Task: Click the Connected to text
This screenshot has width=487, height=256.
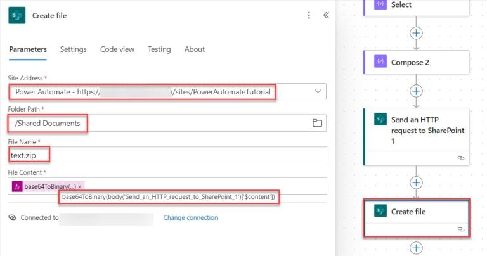Action: point(39,217)
